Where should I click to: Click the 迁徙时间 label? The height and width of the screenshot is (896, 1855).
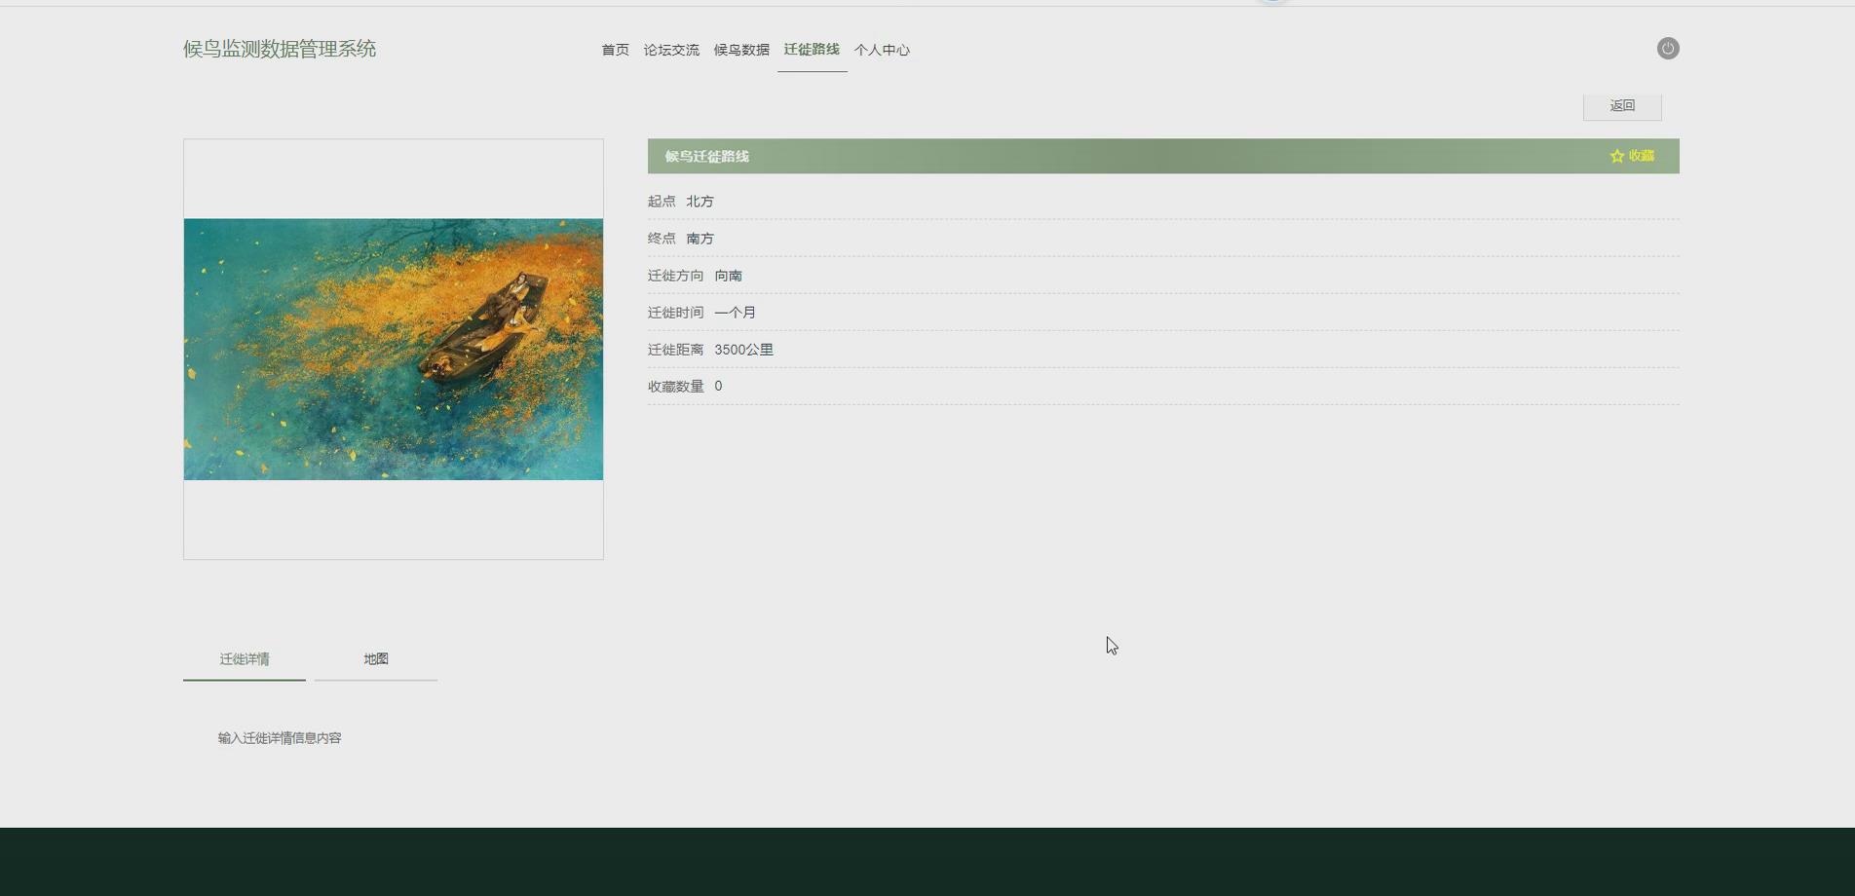click(x=675, y=313)
